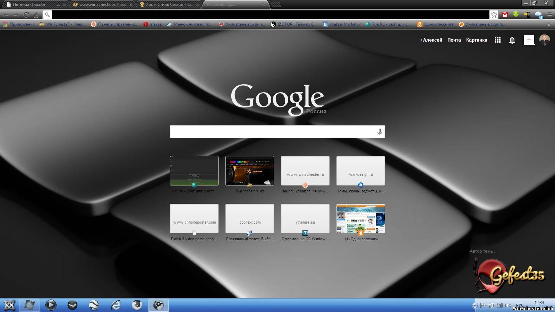The width and height of the screenshot is (555, 312).
Task: Open the Одноклассники bookmark
Action: pos(436,24)
